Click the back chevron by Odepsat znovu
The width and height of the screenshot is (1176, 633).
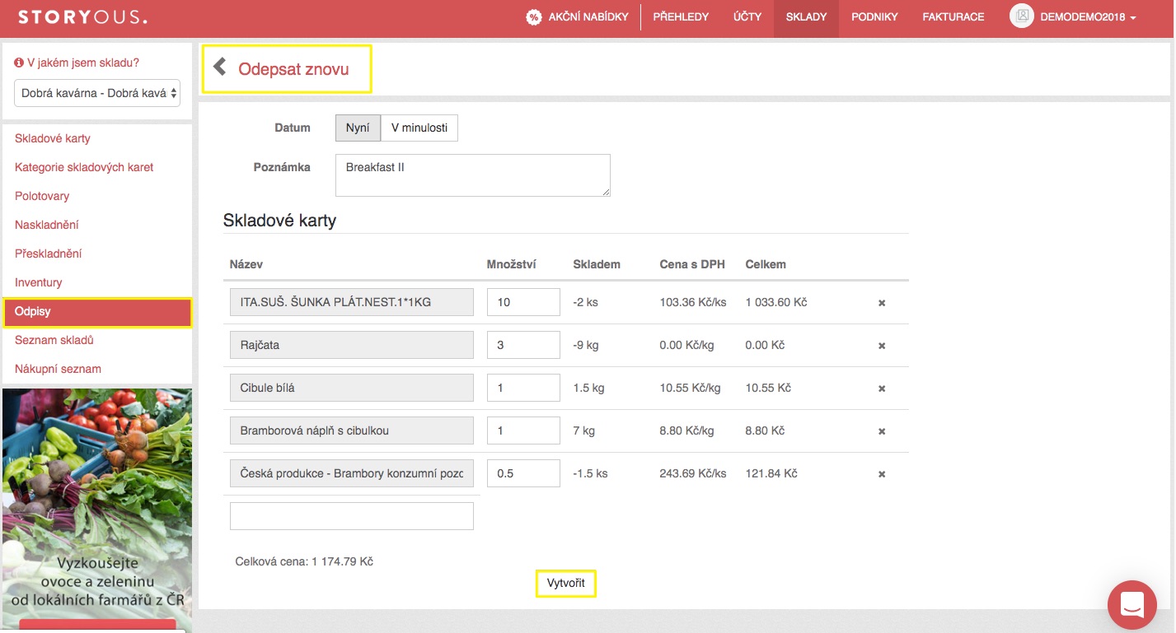pyautogui.click(x=219, y=67)
